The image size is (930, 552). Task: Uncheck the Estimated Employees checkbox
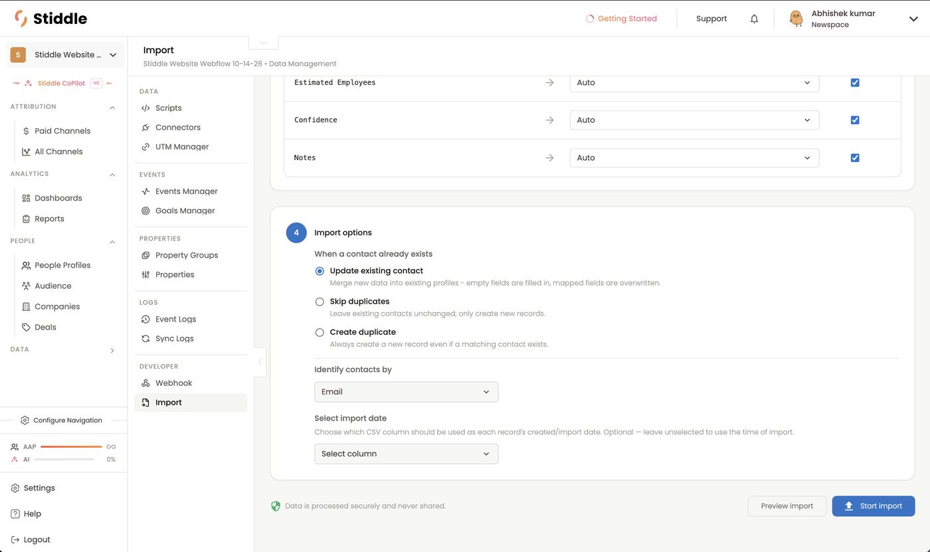pyautogui.click(x=855, y=82)
